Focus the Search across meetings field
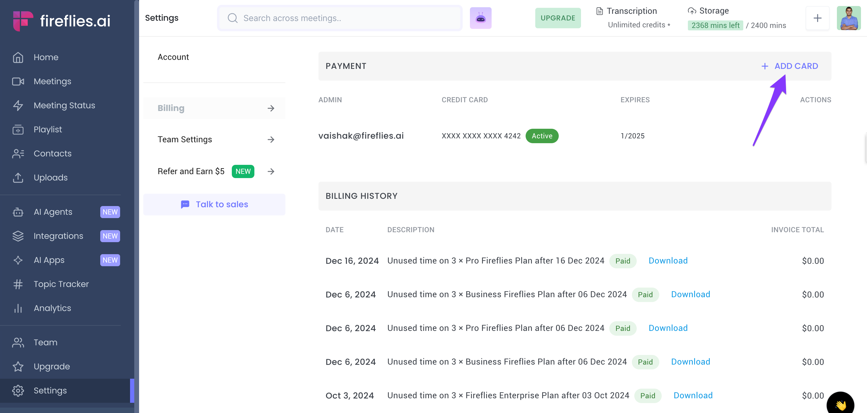This screenshot has width=867, height=413. pos(340,18)
